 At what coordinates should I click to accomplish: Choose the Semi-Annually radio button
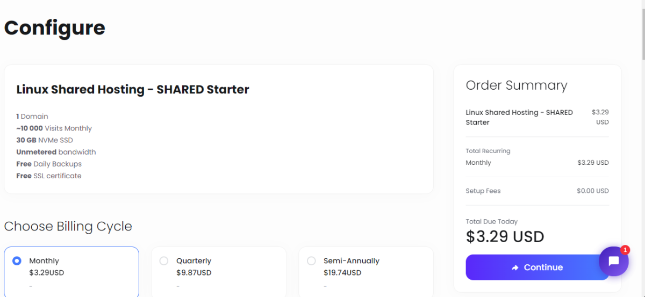pos(311,261)
